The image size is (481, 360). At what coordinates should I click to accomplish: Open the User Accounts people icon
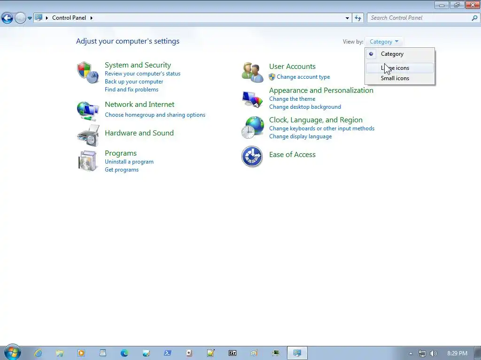[x=252, y=72]
